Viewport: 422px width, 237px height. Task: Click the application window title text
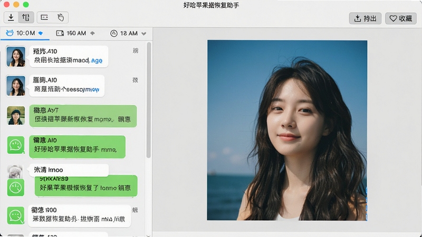(x=212, y=5)
